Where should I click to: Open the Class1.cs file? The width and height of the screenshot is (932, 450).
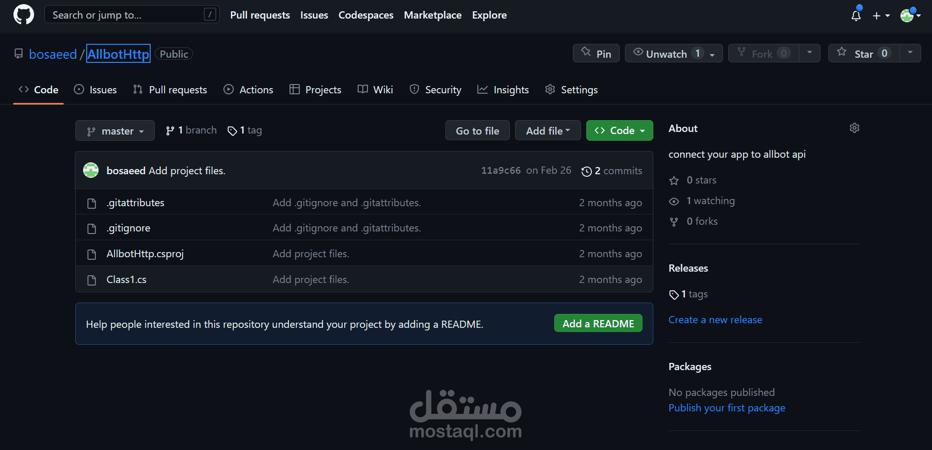(126, 279)
